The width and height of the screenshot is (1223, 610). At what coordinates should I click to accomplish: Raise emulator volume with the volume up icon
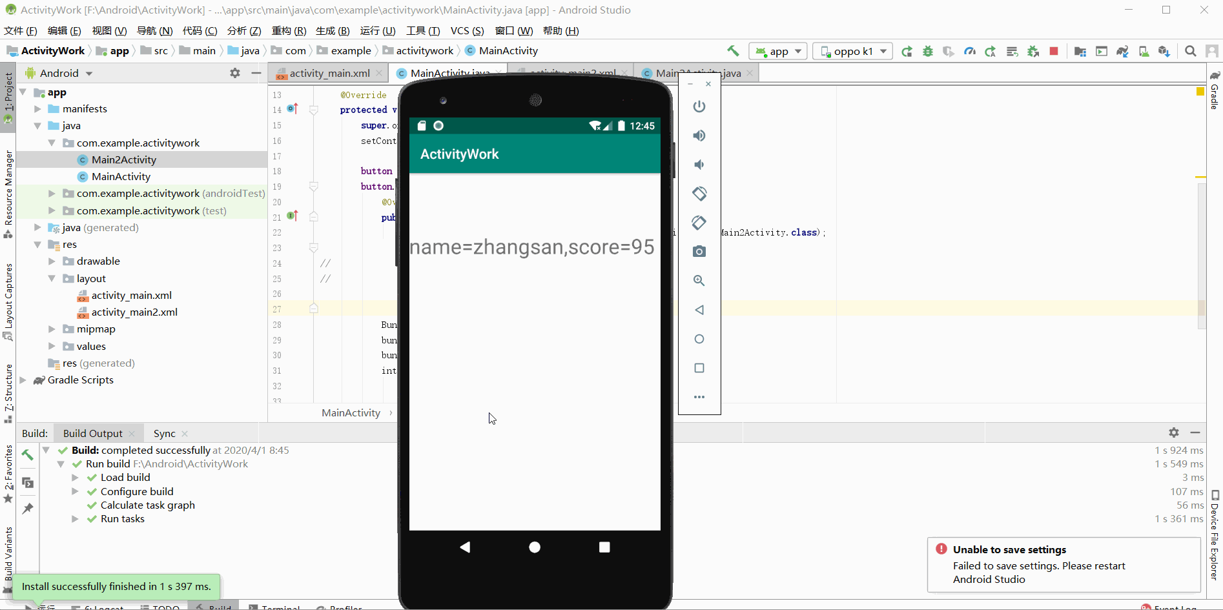699,136
